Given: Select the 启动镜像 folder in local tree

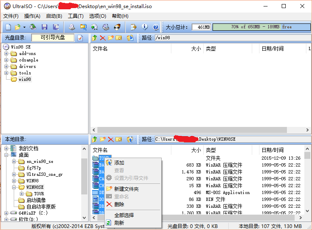Looking at the screenshot, I should point(36,200).
